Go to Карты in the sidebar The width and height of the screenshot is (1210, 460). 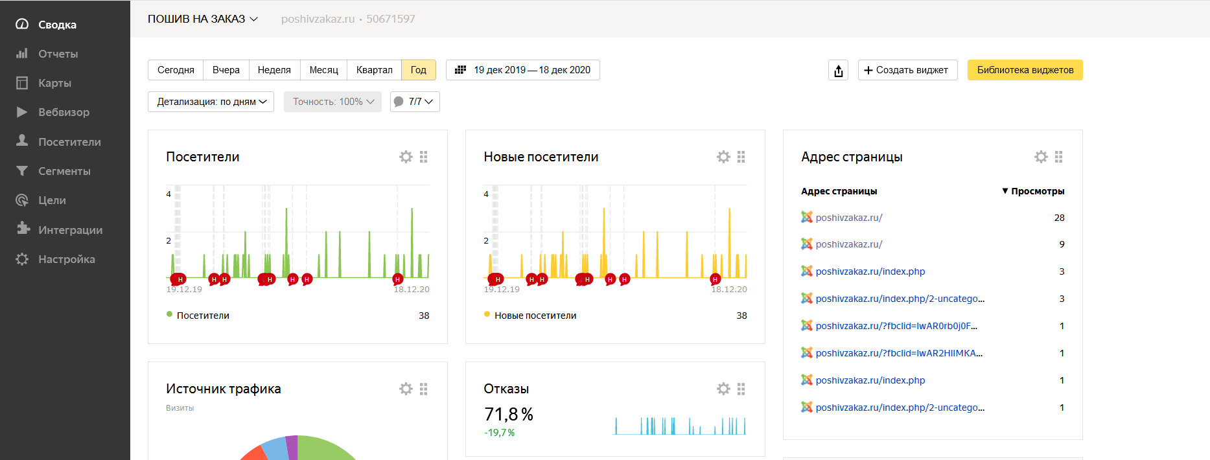click(x=54, y=83)
